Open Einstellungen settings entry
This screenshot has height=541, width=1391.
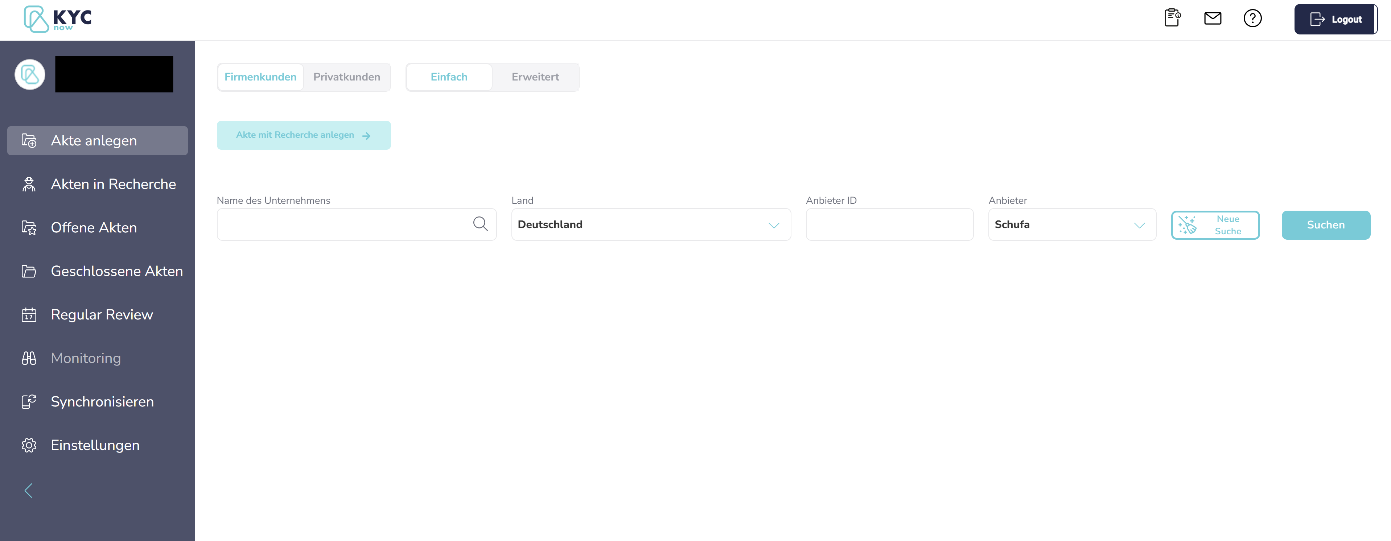98,445
